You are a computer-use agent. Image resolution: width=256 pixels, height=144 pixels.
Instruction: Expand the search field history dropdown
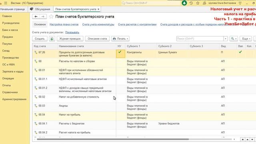[x=226, y=39]
